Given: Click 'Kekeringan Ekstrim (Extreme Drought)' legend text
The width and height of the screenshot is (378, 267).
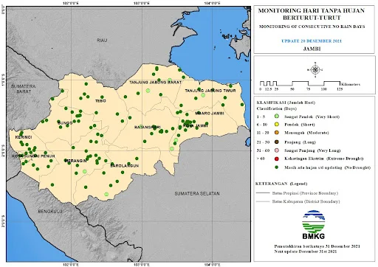Looking at the screenshot, I should [323, 159].
